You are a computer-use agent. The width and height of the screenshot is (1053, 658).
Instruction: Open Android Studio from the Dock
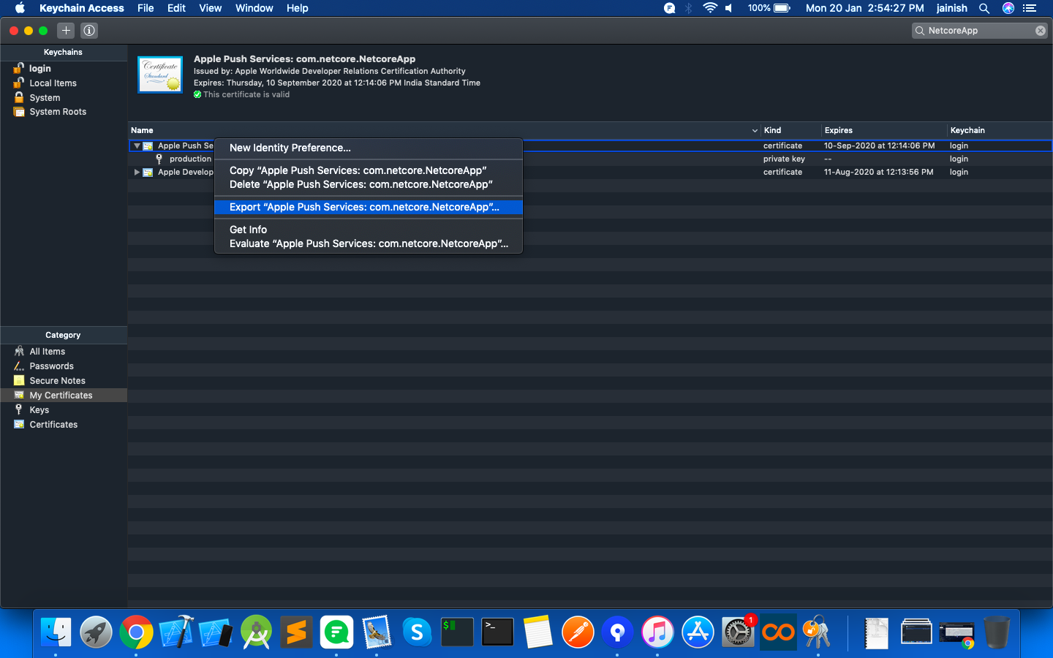tap(256, 632)
